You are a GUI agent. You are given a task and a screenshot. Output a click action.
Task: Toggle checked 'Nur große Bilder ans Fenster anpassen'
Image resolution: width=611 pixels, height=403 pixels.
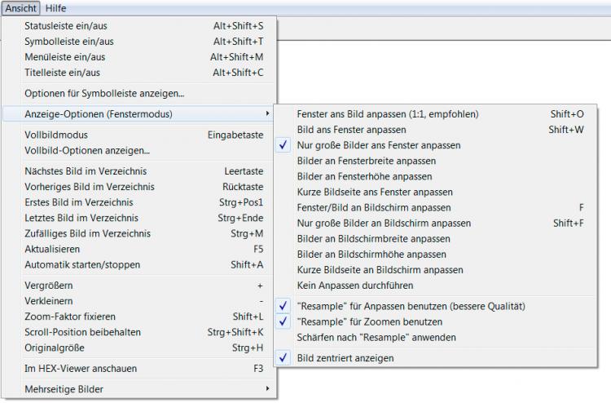pyautogui.click(x=379, y=145)
